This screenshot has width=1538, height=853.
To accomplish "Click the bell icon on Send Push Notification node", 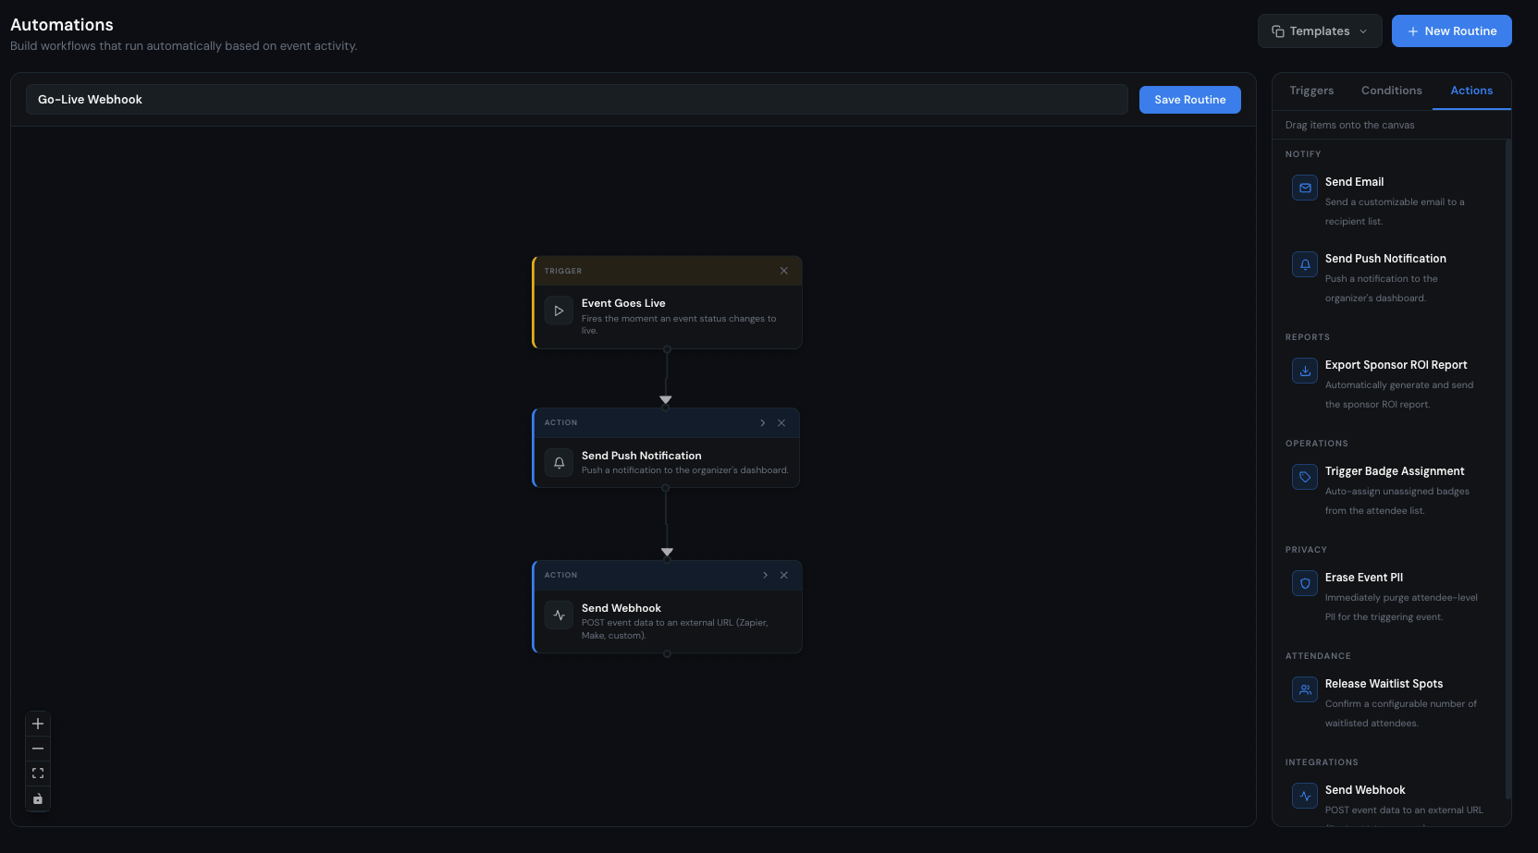I will (559, 463).
